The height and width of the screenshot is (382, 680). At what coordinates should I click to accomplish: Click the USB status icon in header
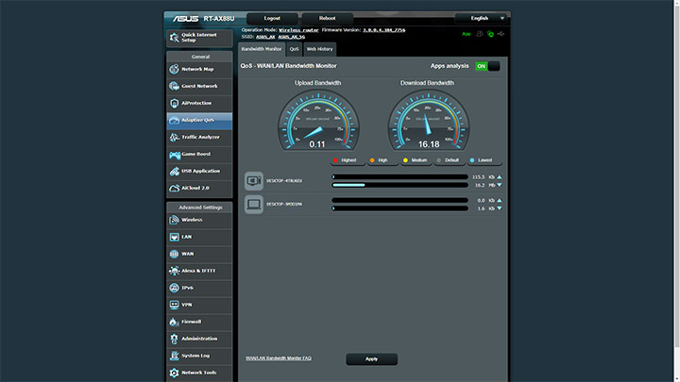tap(501, 34)
